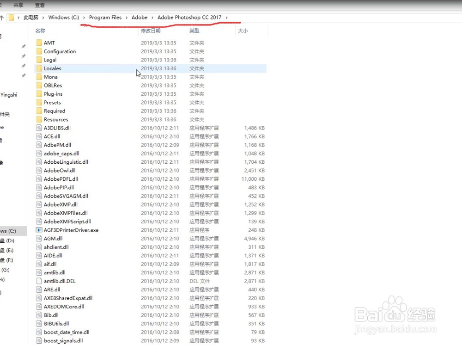Screen dimensions: 462x345
Task: Click A3DLIBS.dll file icon
Action: [x=39, y=128]
